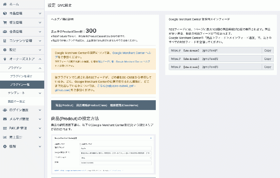Click the 会員管理 users icon

point(5,32)
